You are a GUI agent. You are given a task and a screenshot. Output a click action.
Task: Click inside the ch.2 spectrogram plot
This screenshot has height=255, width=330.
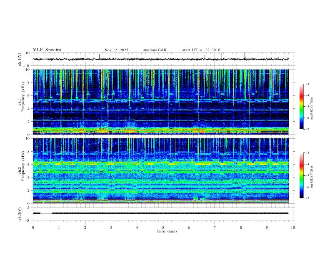click(160, 171)
